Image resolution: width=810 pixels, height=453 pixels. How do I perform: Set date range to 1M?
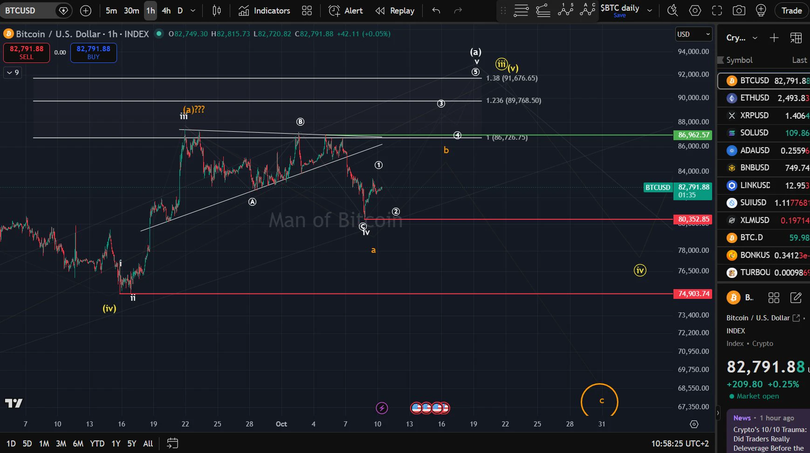coord(44,444)
